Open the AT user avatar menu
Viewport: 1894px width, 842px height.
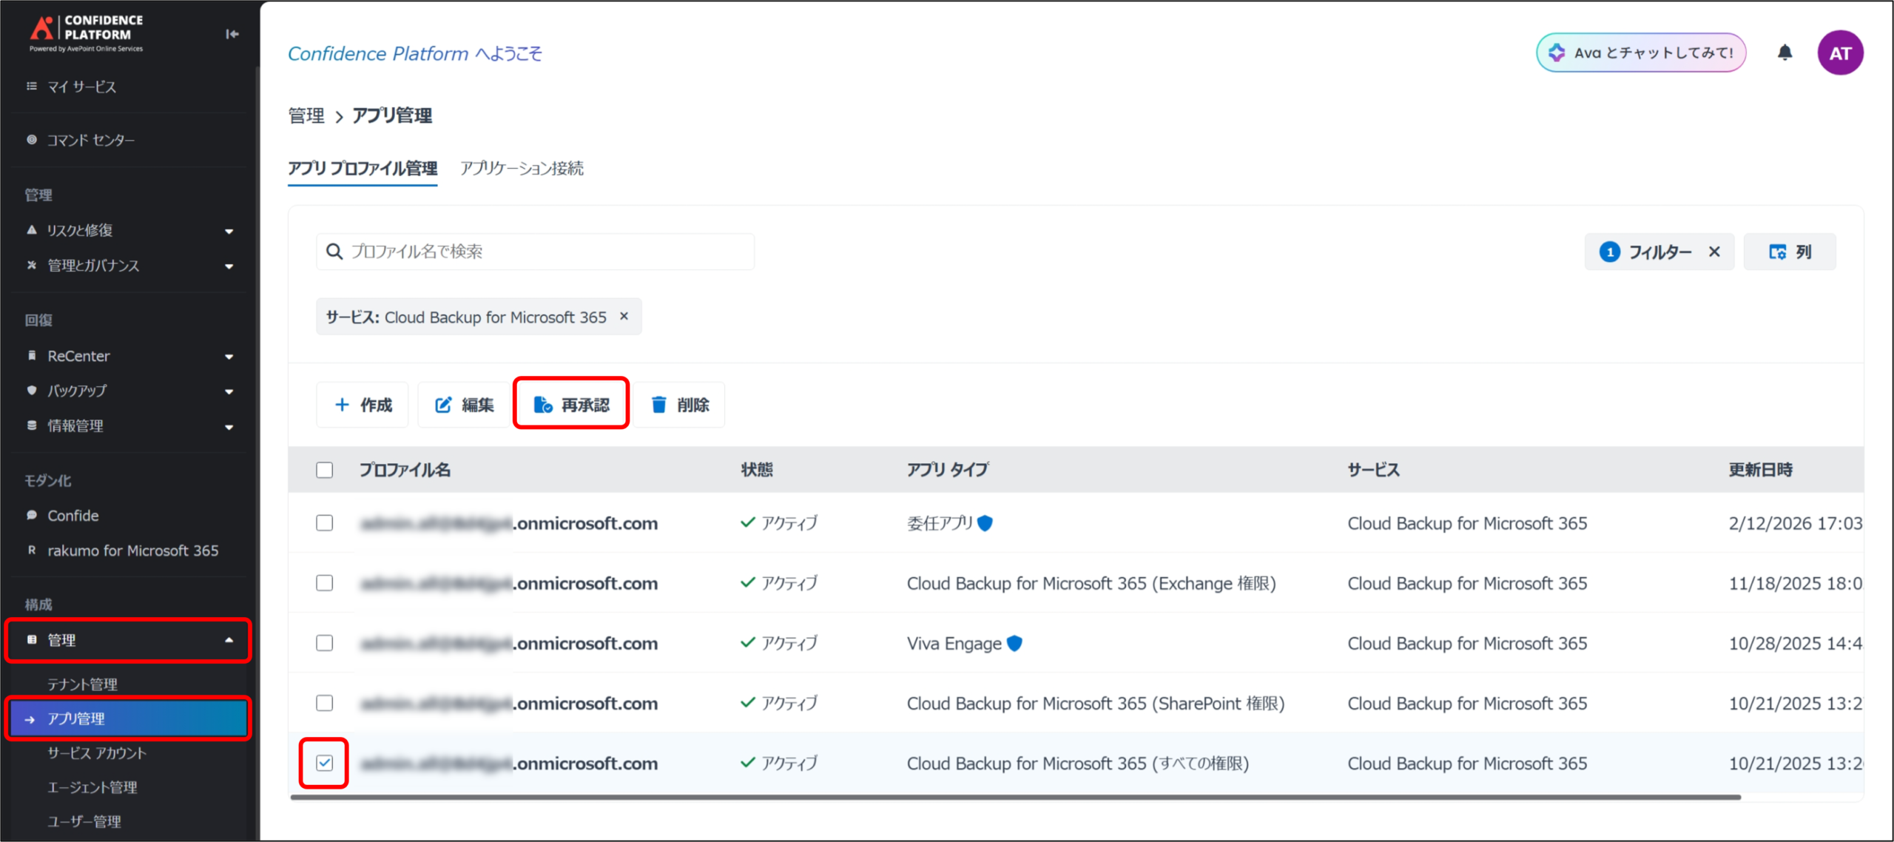pos(1839,53)
